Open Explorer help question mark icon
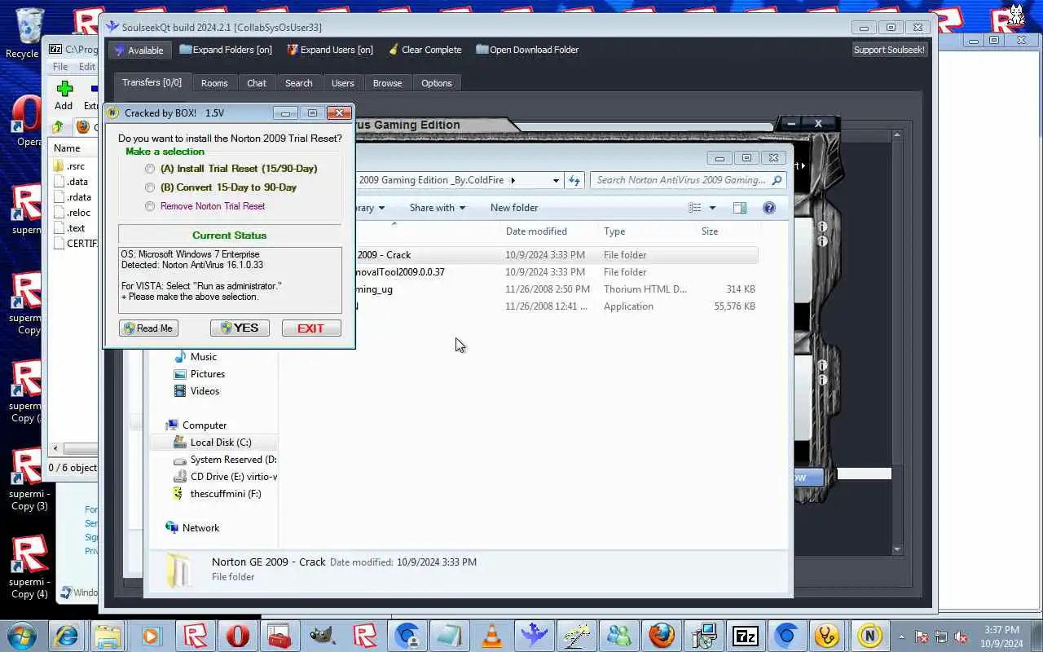Image resolution: width=1043 pixels, height=652 pixels. (x=768, y=208)
